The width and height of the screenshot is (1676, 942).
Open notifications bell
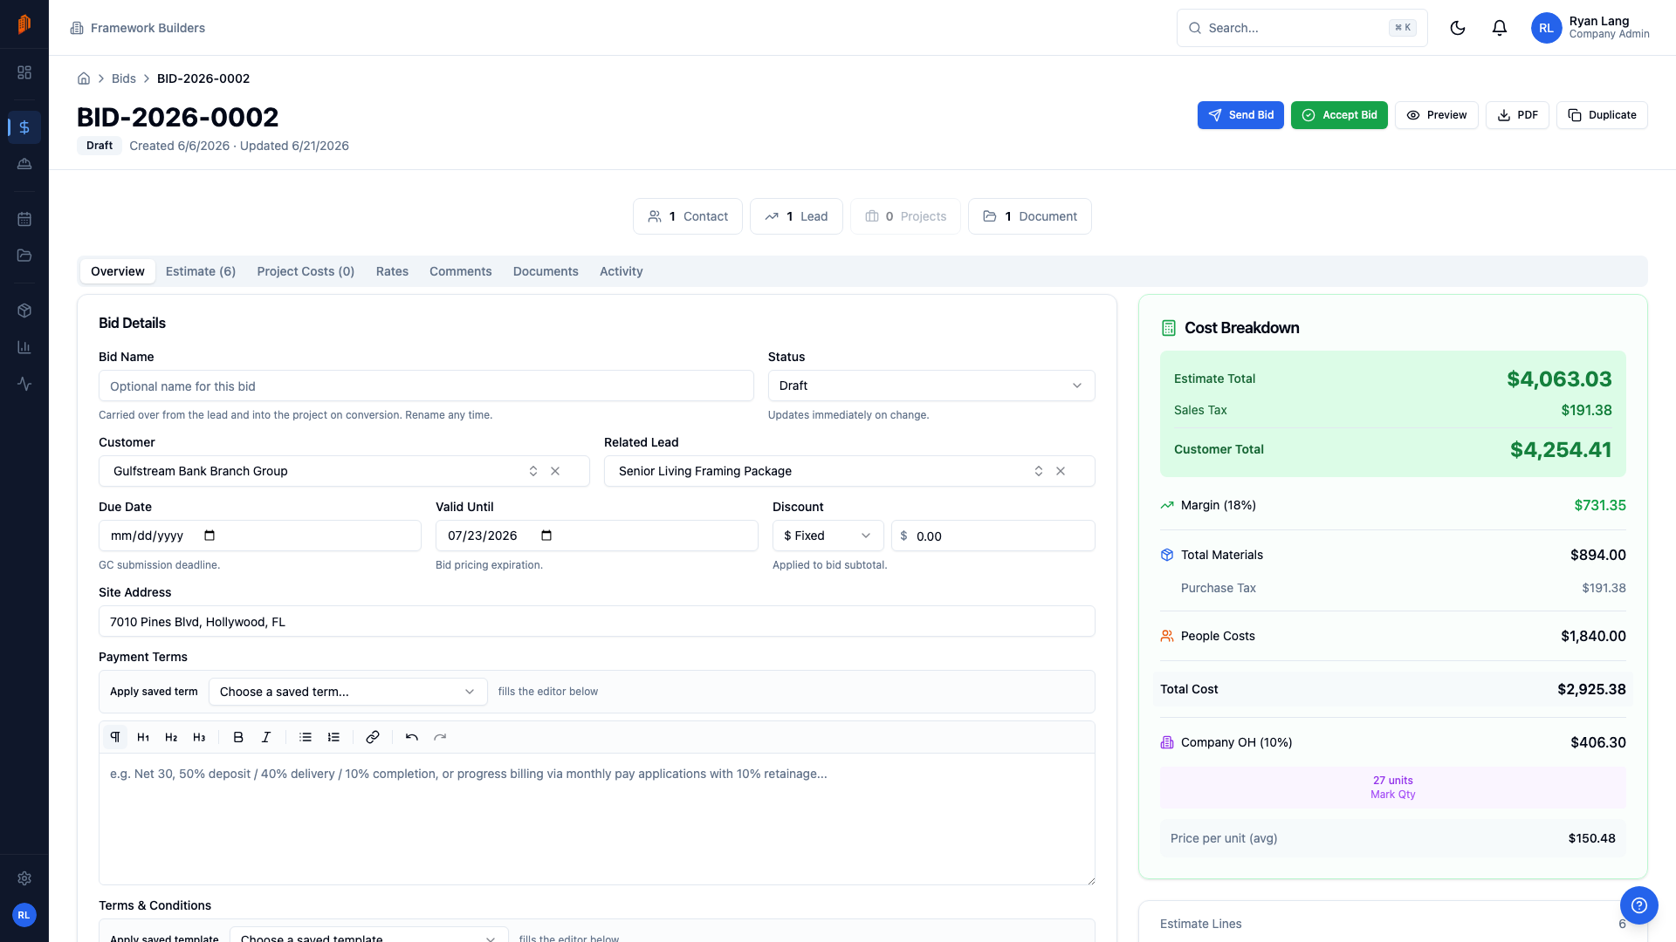click(x=1499, y=28)
